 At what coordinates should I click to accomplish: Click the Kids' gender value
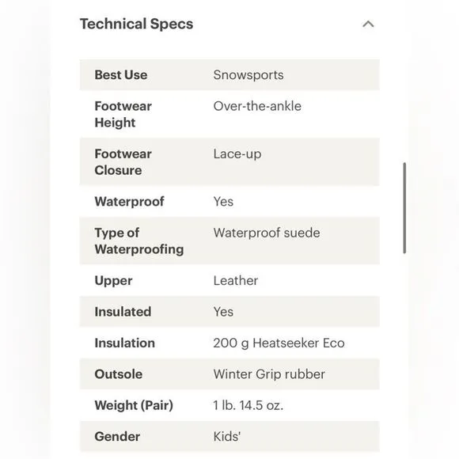click(x=227, y=437)
